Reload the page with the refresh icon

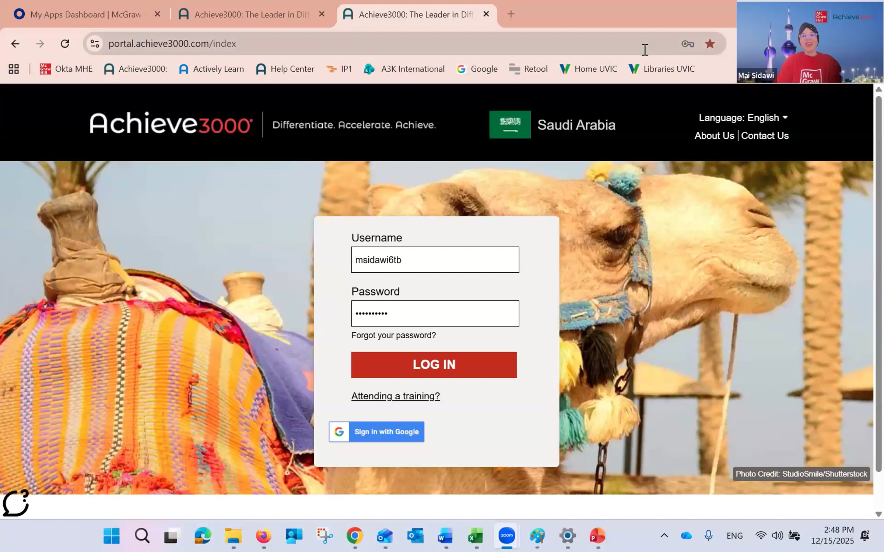(x=65, y=44)
